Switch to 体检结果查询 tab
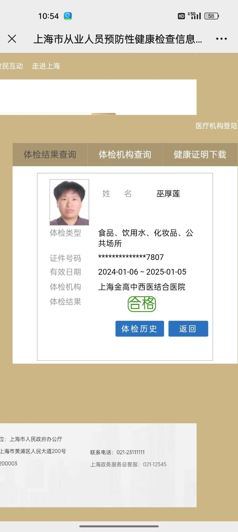 [50, 155]
